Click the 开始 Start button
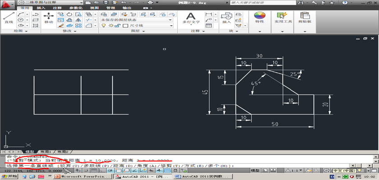379x180 pixels. pyautogui.click(x=9, y=176)
